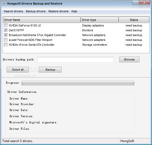Screen dimensions: 152x145
Task: Uncheck the Dell E197FP checkbox
Action: [x=6, y=30]
